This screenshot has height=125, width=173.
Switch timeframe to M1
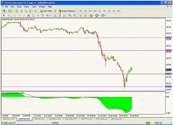click(x=81, y=11)
